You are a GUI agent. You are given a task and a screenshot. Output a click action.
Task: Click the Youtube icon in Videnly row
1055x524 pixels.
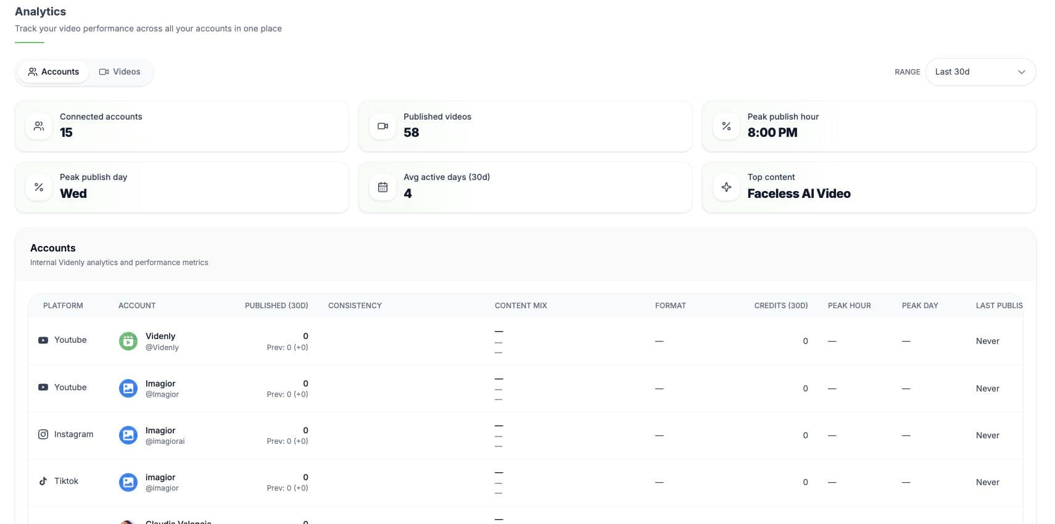[x=43, y=340]
